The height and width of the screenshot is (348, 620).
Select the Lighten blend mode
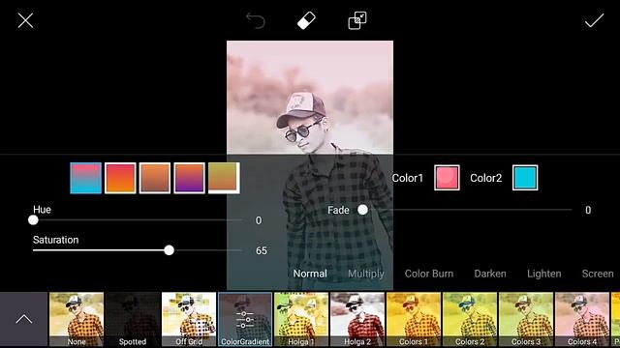pyautogui.click(x=544, y=274)
